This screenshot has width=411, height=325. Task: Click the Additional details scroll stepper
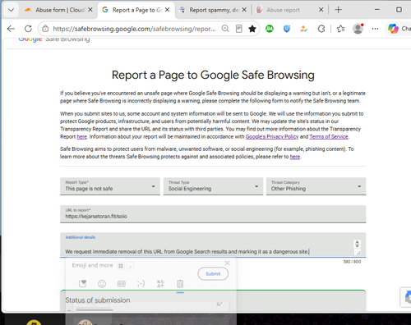pos(357,244)
